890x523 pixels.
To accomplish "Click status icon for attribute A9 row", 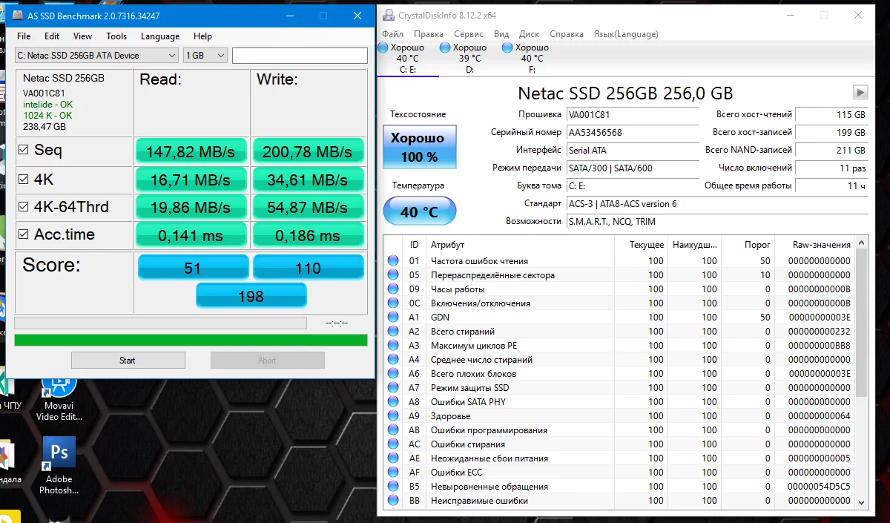I will click(393, 415).
